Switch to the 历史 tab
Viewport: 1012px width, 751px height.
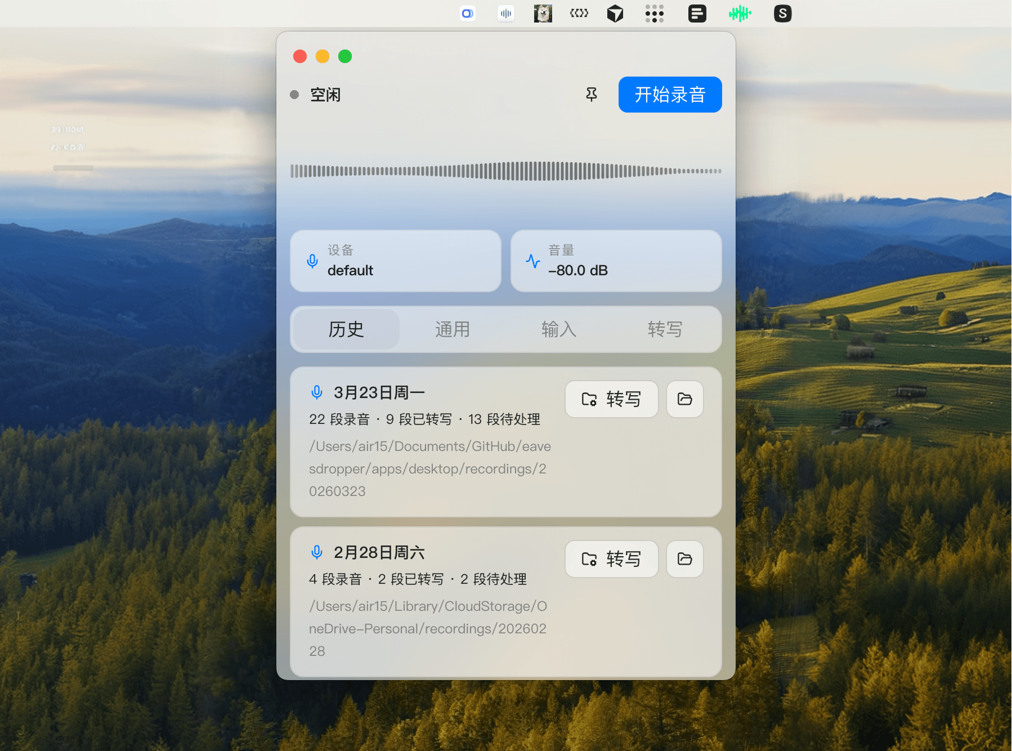(346, 329)
